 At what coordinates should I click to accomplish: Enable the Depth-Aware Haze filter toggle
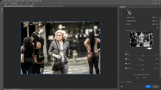tap(157, 21)
